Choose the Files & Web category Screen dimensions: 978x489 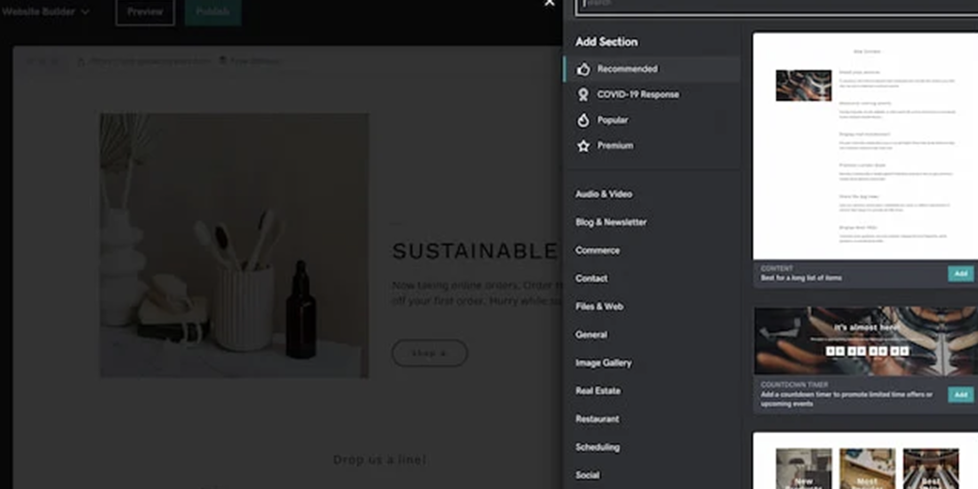pos(599,306)
